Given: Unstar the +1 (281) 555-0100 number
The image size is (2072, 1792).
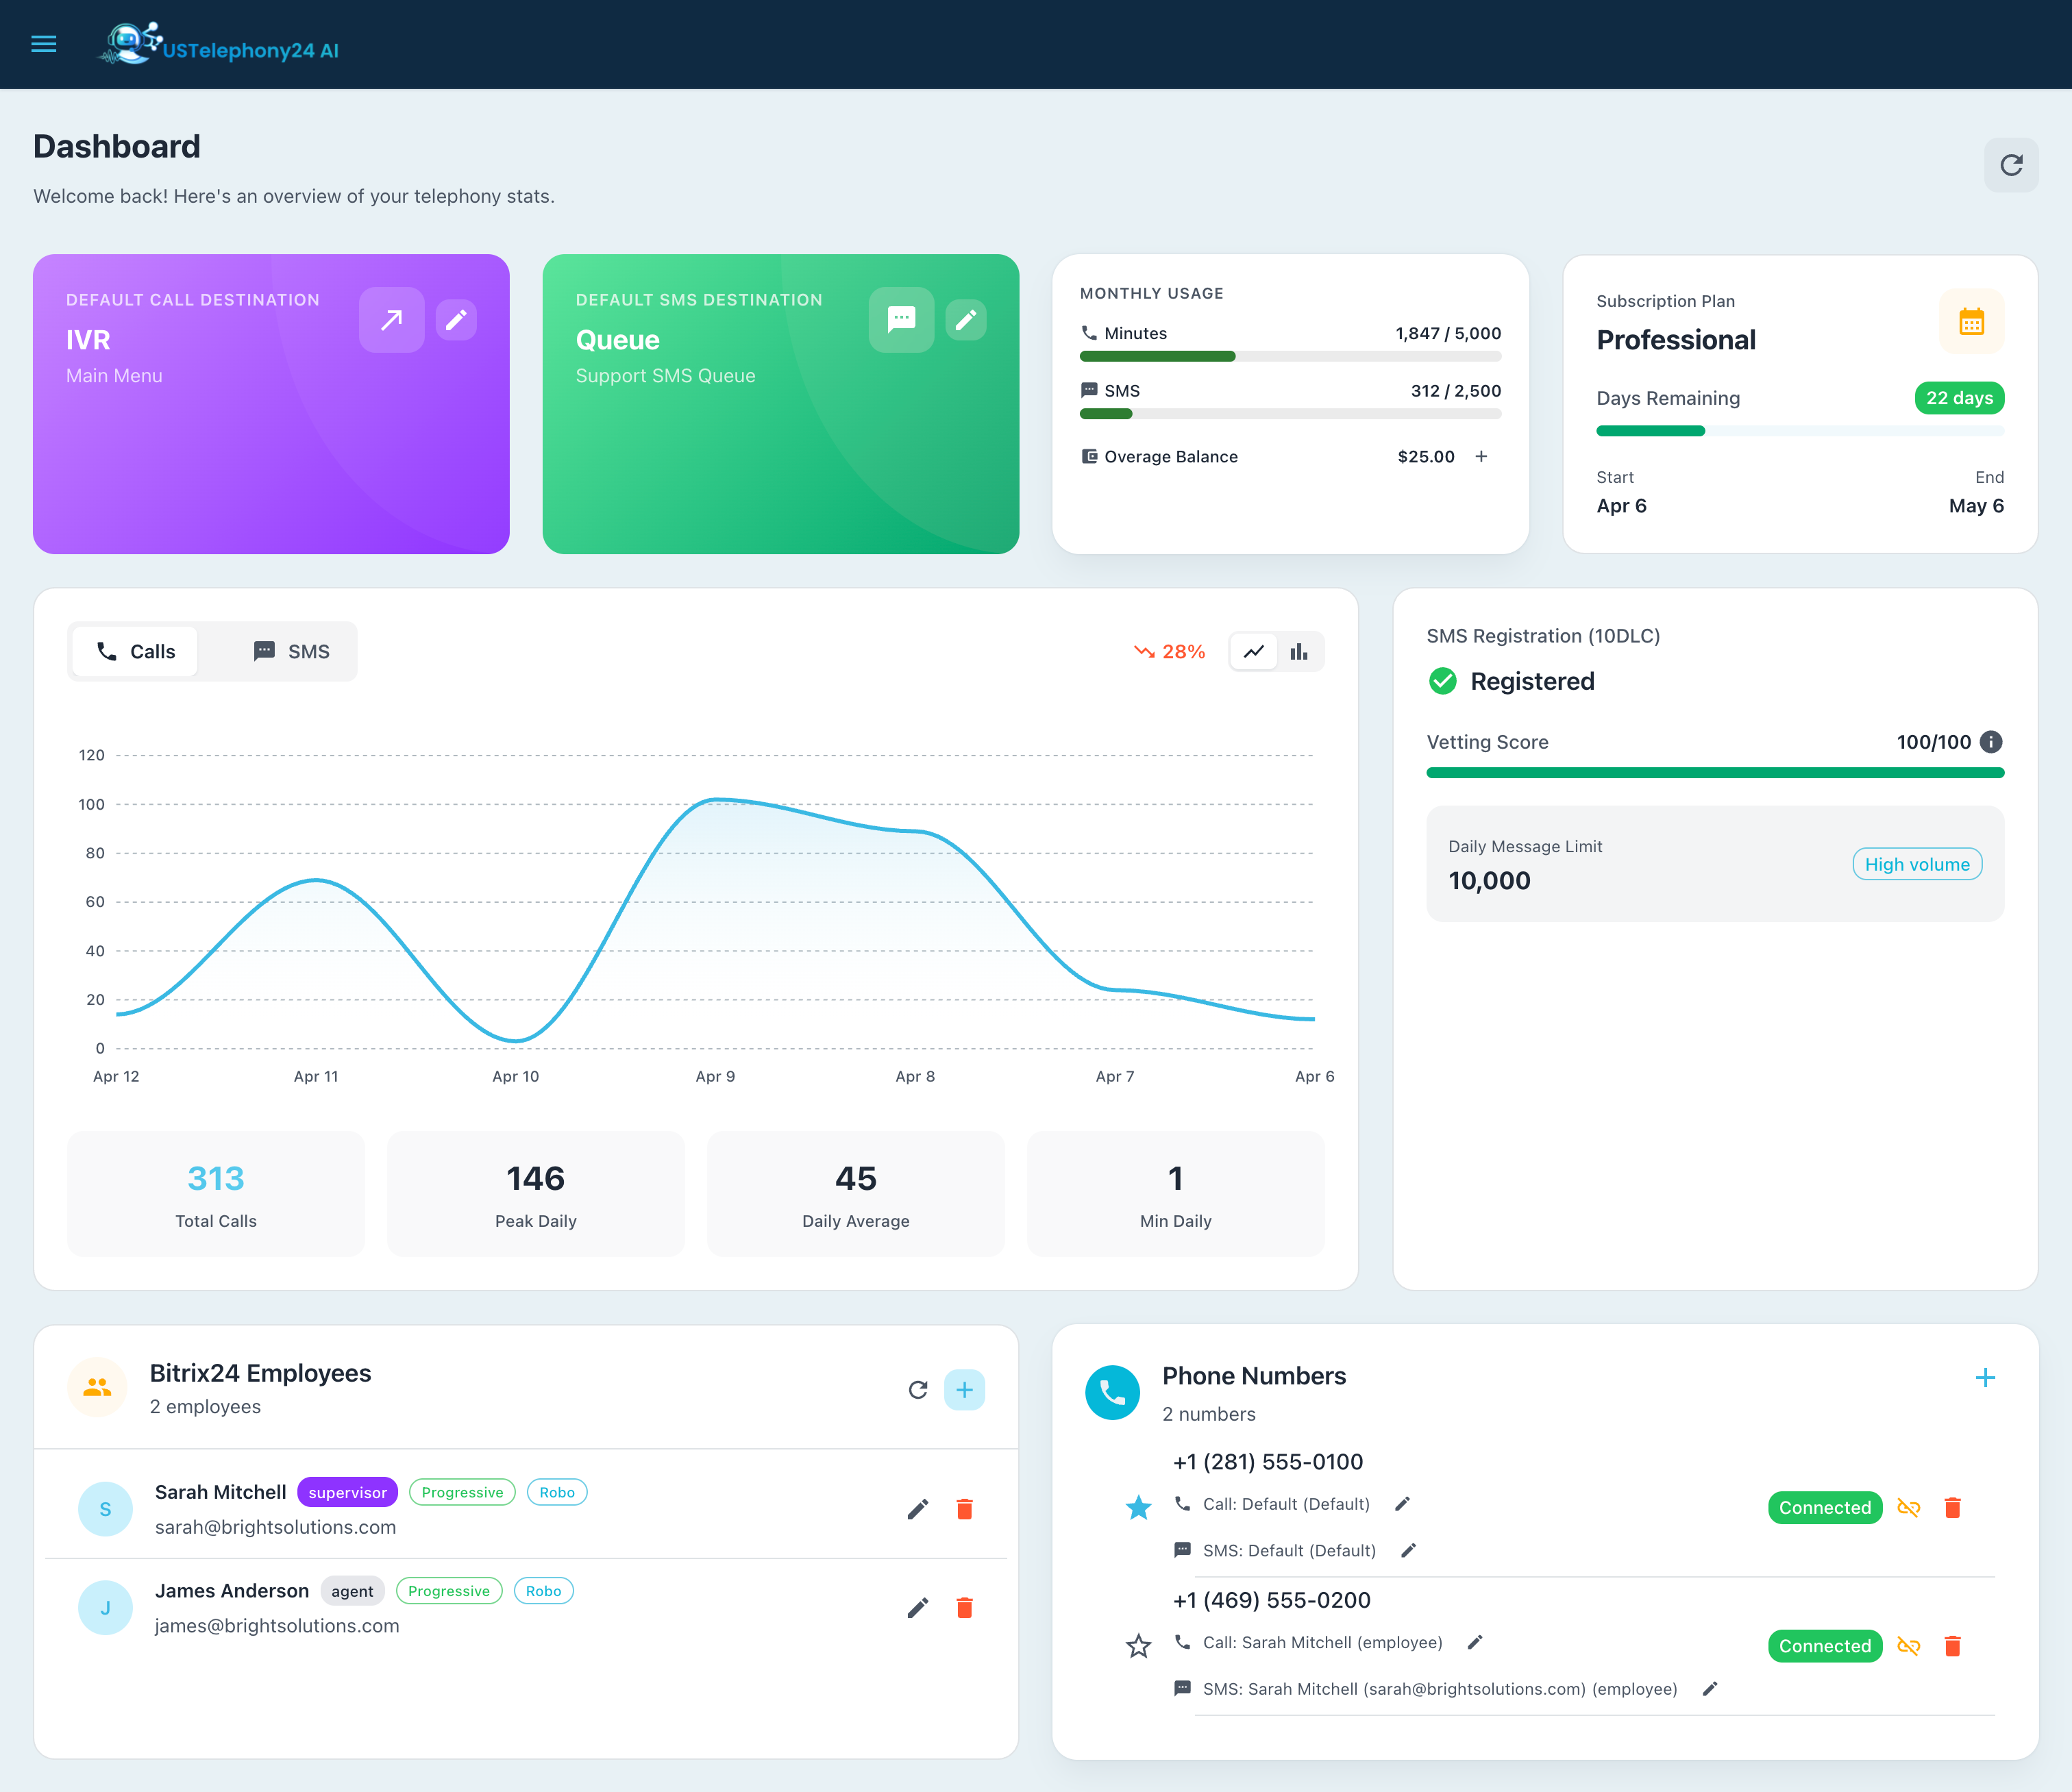Looking at the screenshot, I should point(1138,1507).
